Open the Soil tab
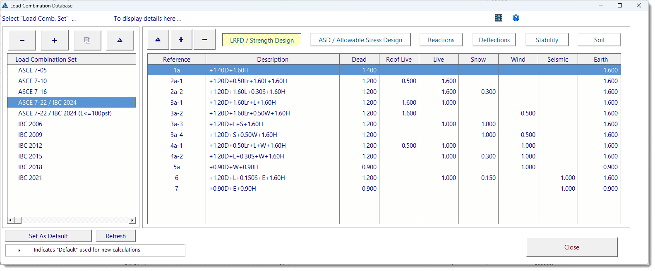Viewport: 655px width, 271px height. 599,40
